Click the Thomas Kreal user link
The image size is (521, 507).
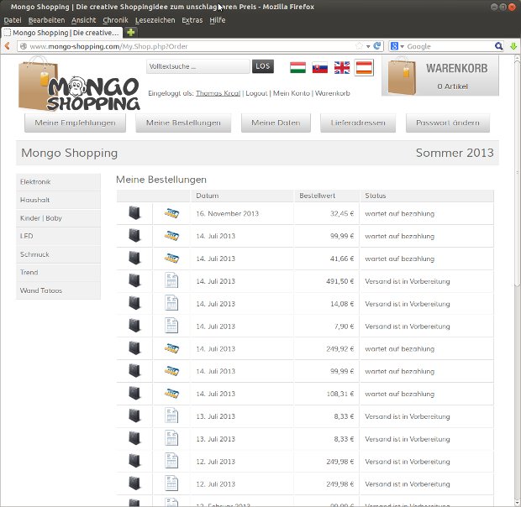tap(218, 93)
